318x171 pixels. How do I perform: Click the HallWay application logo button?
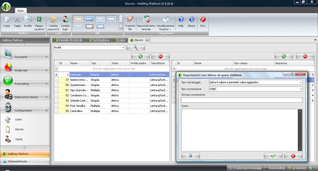[x=6, y=6]
